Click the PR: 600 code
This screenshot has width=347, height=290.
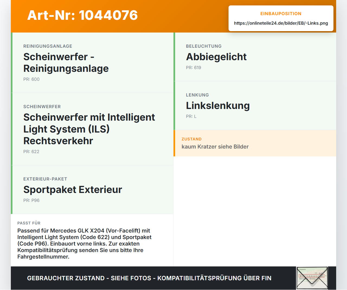tap(31, 79)
